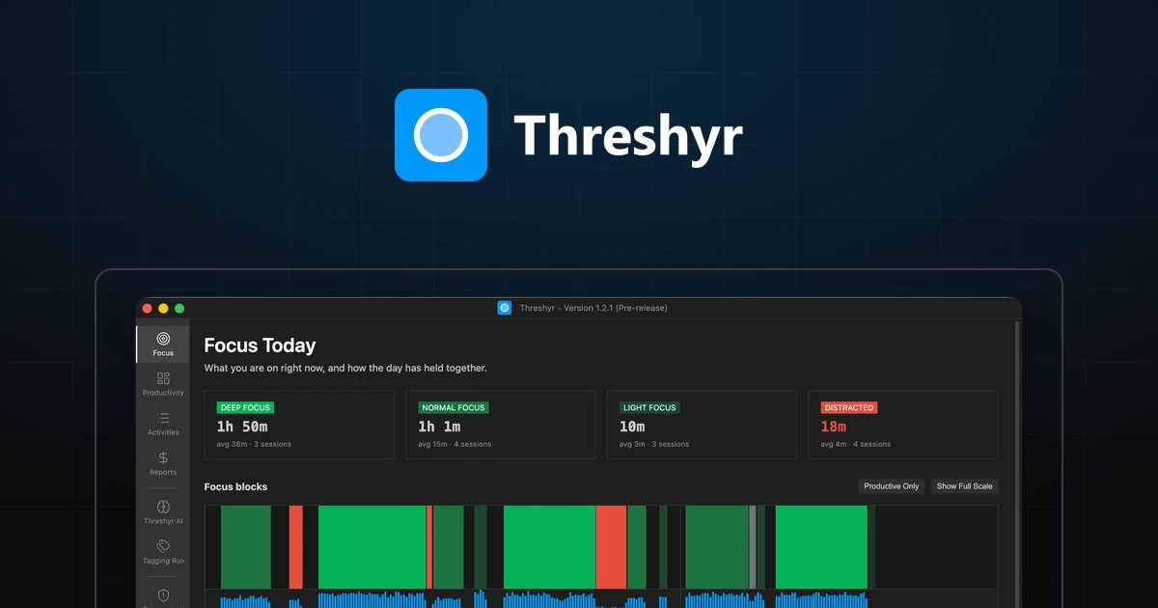Select the widest red distracted block

click(611, 547)
